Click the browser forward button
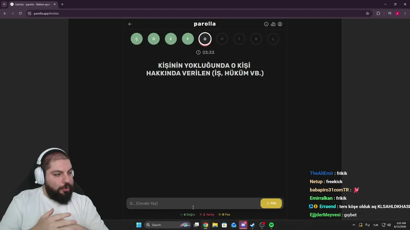410x230 pixels. point(12,13)
